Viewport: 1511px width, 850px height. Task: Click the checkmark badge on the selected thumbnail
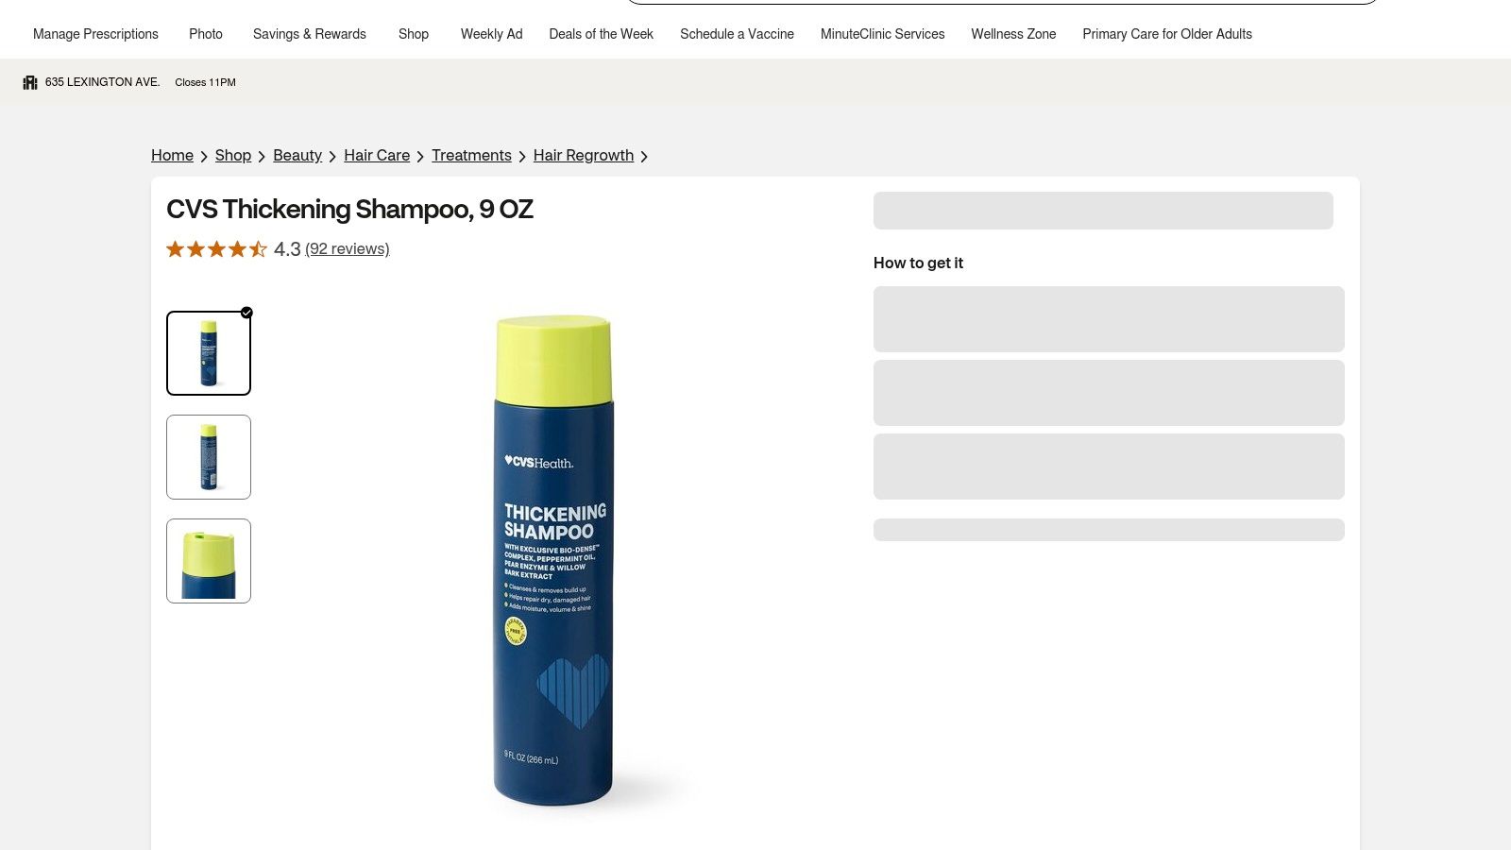[x=246, y=313]
